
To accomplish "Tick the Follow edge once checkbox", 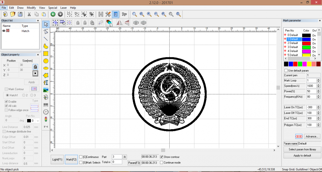I will tap(6, 110).
